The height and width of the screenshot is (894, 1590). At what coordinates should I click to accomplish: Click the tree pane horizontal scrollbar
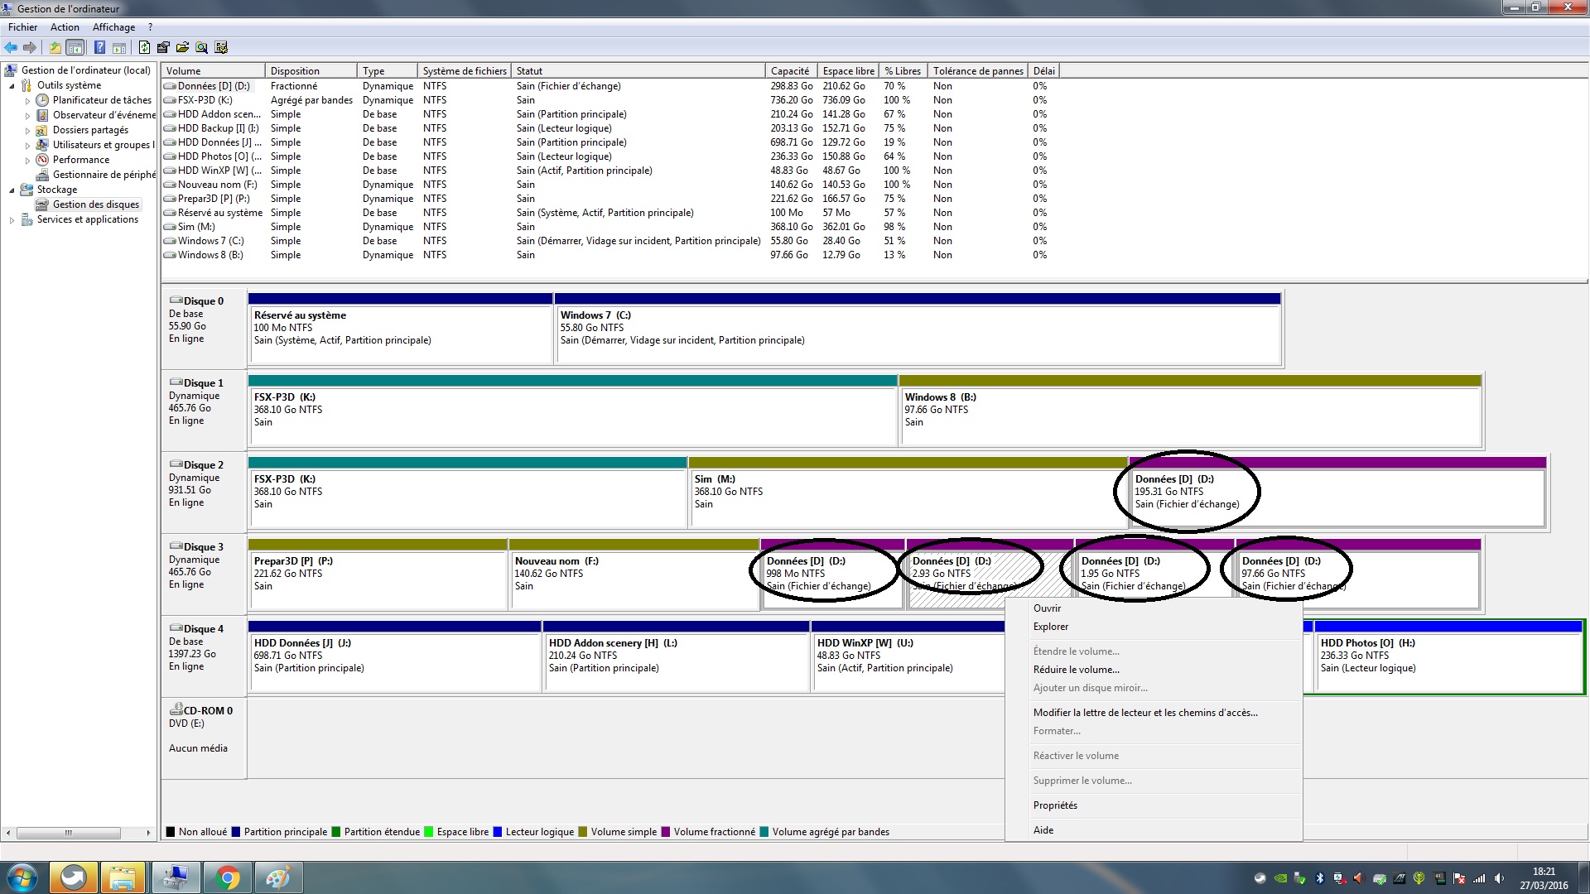[x=79, y=833]
